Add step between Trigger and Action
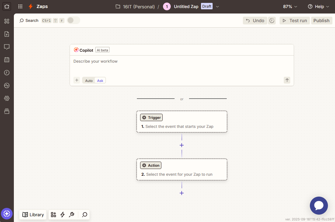 pyautogui.click(x=182, y=145)
